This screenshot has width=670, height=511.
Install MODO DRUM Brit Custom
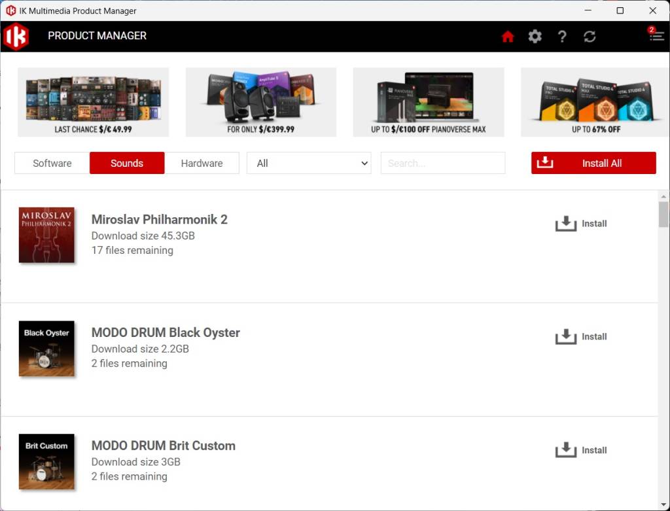(x=581, y=450)
